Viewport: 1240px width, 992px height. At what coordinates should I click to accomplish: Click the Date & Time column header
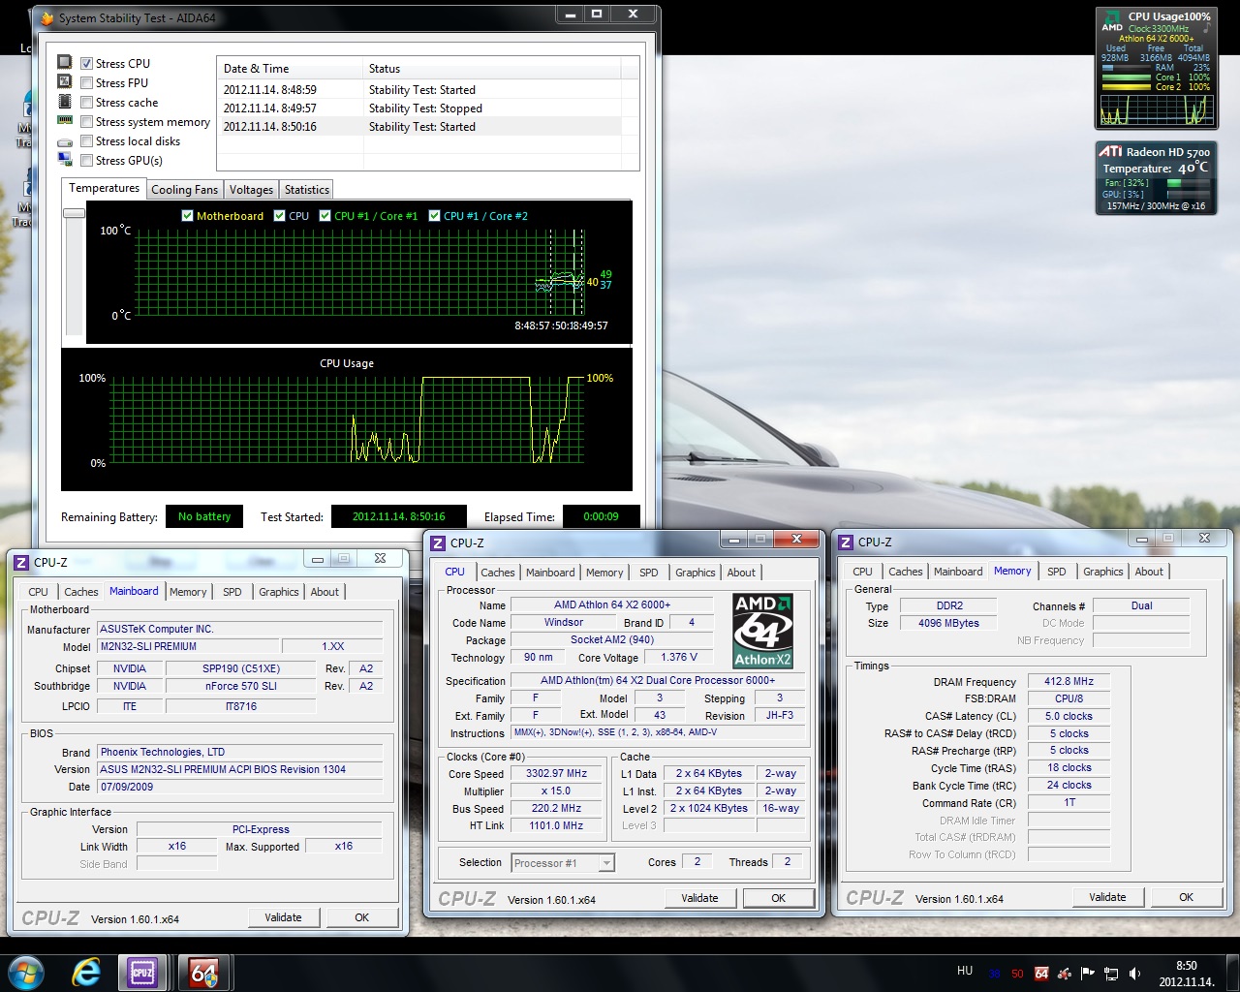click(291, 69)
